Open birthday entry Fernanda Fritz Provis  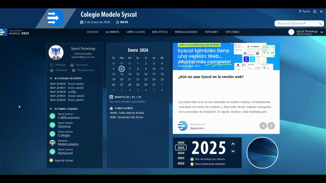(x=127, y=117)
